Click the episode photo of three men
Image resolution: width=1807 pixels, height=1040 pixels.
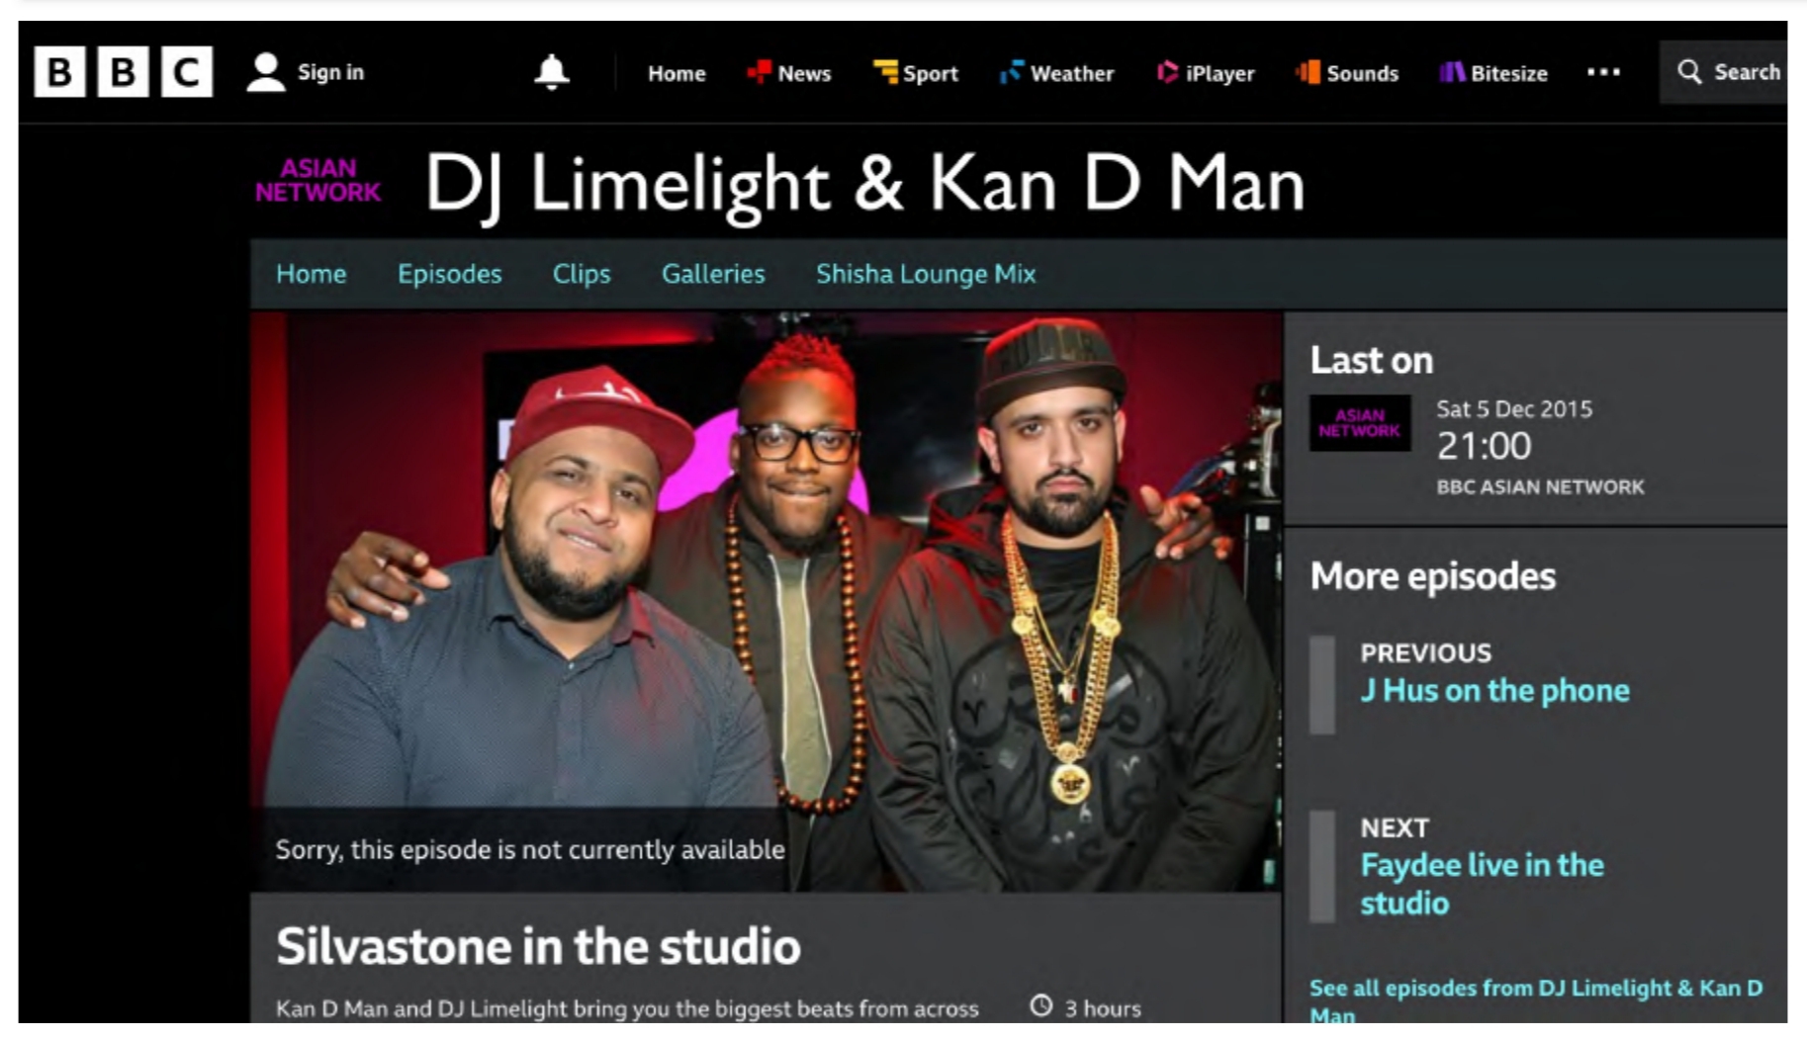767,601
